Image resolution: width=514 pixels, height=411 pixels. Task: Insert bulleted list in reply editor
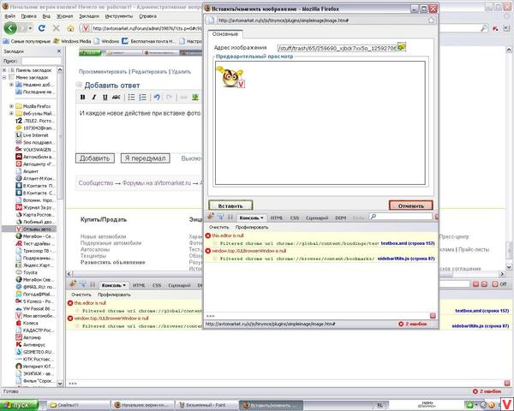click(131, 97)
